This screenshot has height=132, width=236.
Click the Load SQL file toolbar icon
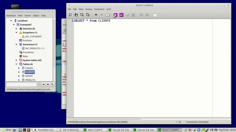point(76,15)
